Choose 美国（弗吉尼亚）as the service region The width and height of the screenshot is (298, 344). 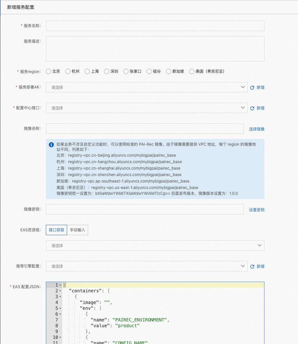191,71
